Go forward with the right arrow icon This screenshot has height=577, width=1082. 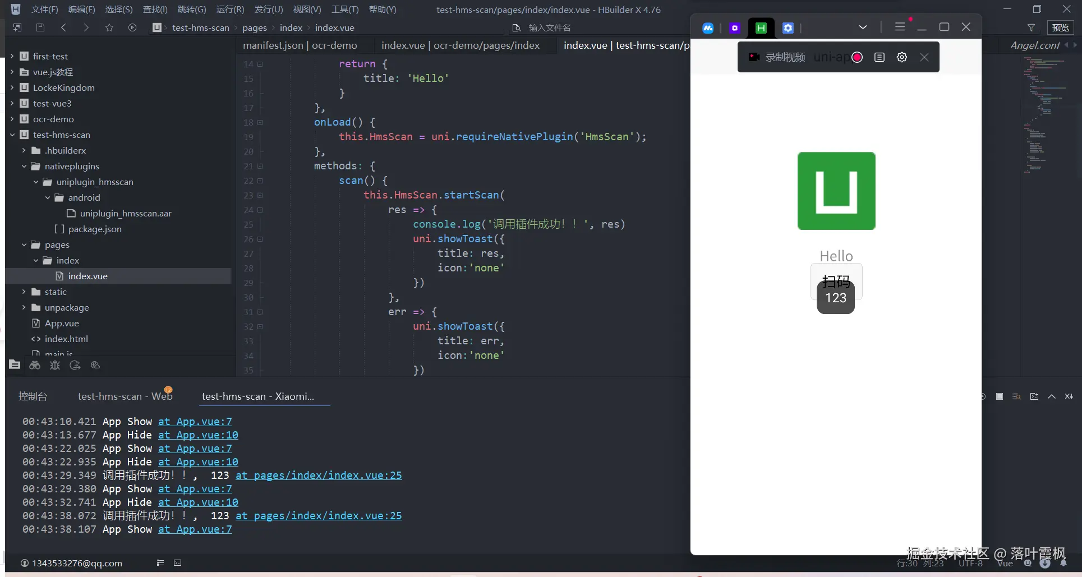point(86,27)
